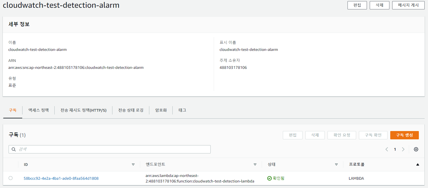Click the 세부 정보 section header
The width and height of the screenshot is (428, 188).
pyautogui.click(x=19, y=24)
